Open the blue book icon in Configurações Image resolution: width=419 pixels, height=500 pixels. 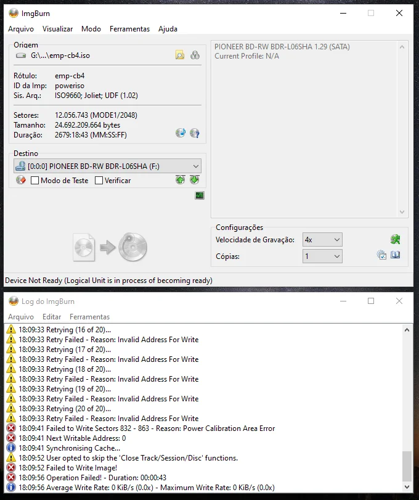395,255
